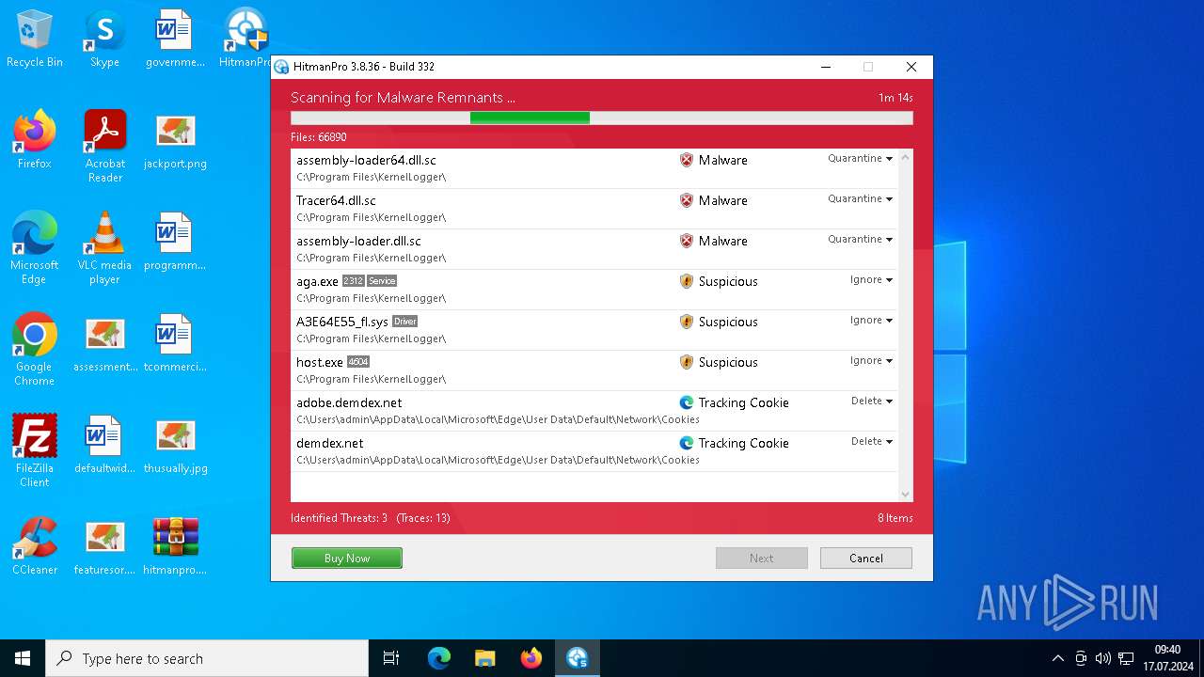Open Recycle Bin desktop icon
Image resolution: width=1204 pixels, height=677 pixels.
(35, 39)
